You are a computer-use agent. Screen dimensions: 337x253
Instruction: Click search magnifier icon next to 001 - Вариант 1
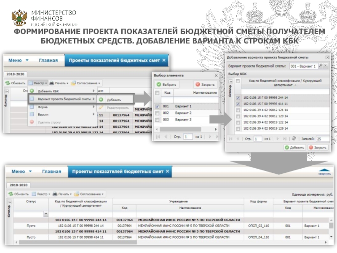321,66
